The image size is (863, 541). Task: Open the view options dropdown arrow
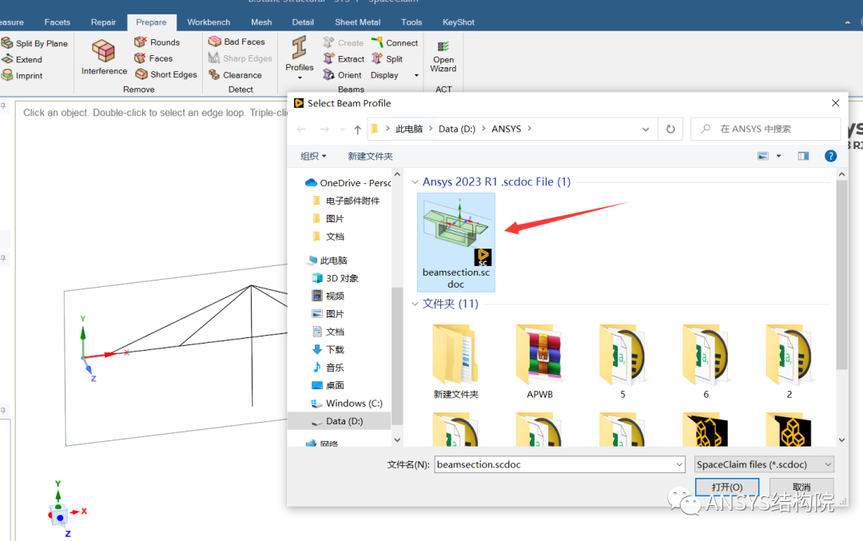pyautogui.click(x=778, y=156)
